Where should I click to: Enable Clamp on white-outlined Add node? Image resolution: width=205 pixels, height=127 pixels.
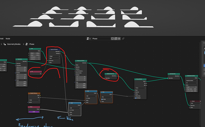click(70, 110)
